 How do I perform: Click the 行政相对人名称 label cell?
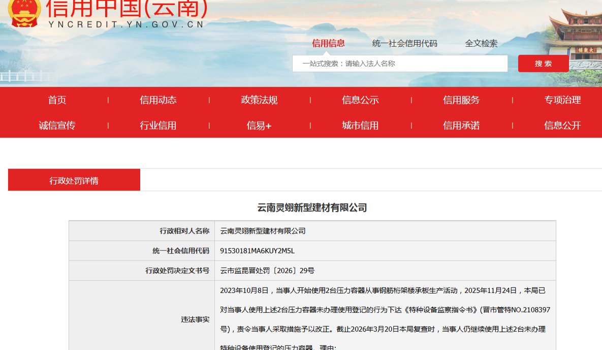[x=142, y=231]
